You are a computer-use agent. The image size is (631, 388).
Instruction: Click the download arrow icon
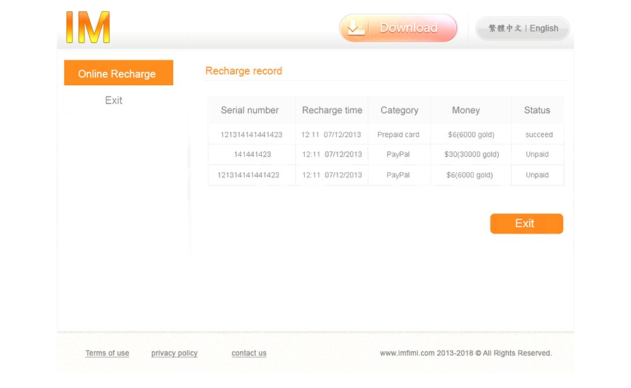(356, 28)
